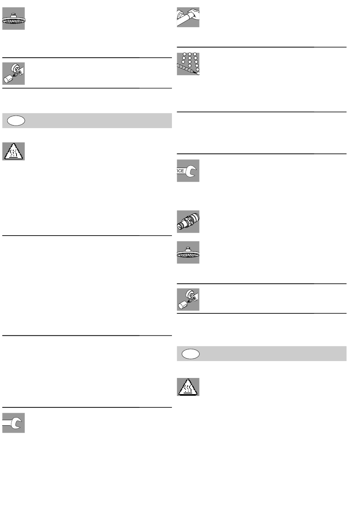Select the cap-and-valve spare part icon in left column

14,73
